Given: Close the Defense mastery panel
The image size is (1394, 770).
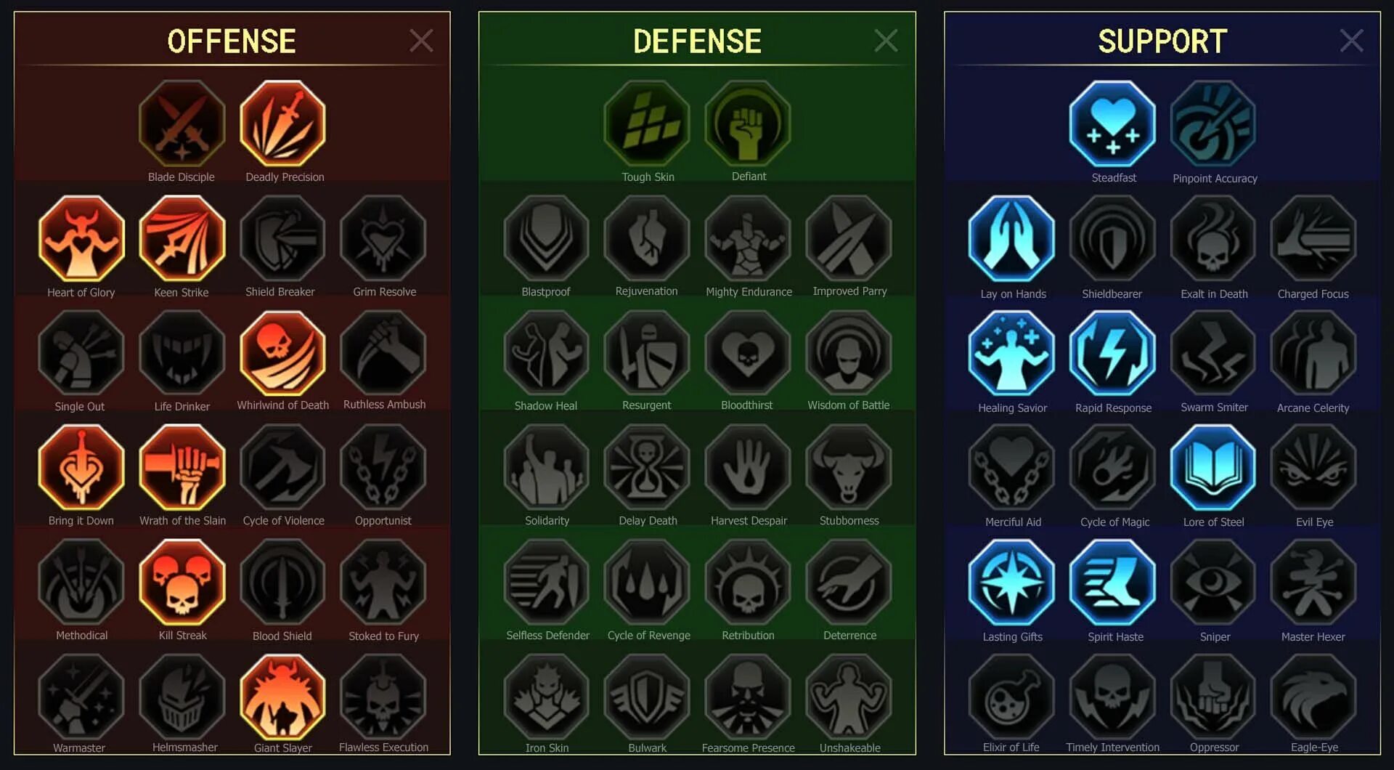Looking at the screenshot, I should point(886,41).
